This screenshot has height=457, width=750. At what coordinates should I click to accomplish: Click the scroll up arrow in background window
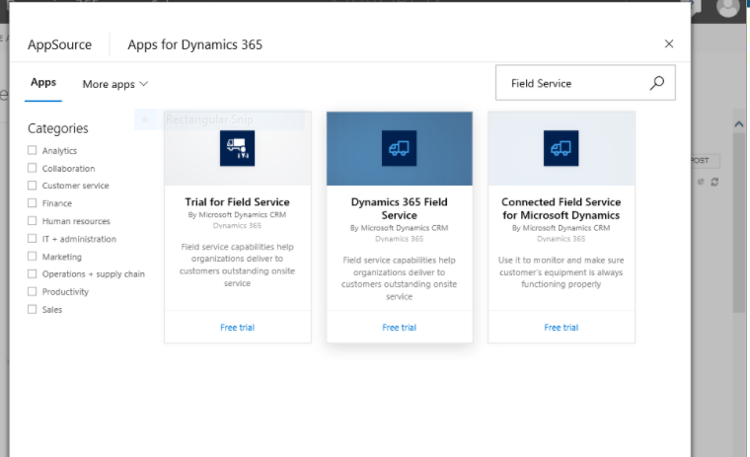738,124
